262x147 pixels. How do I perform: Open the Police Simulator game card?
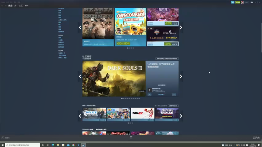point(94,114)
